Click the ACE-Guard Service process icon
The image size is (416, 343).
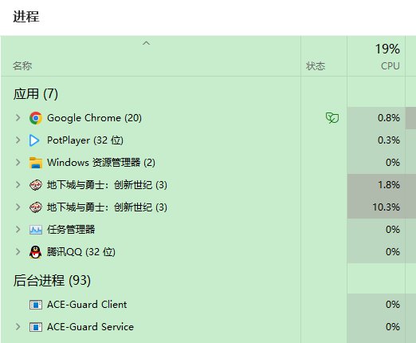point(36,327)
